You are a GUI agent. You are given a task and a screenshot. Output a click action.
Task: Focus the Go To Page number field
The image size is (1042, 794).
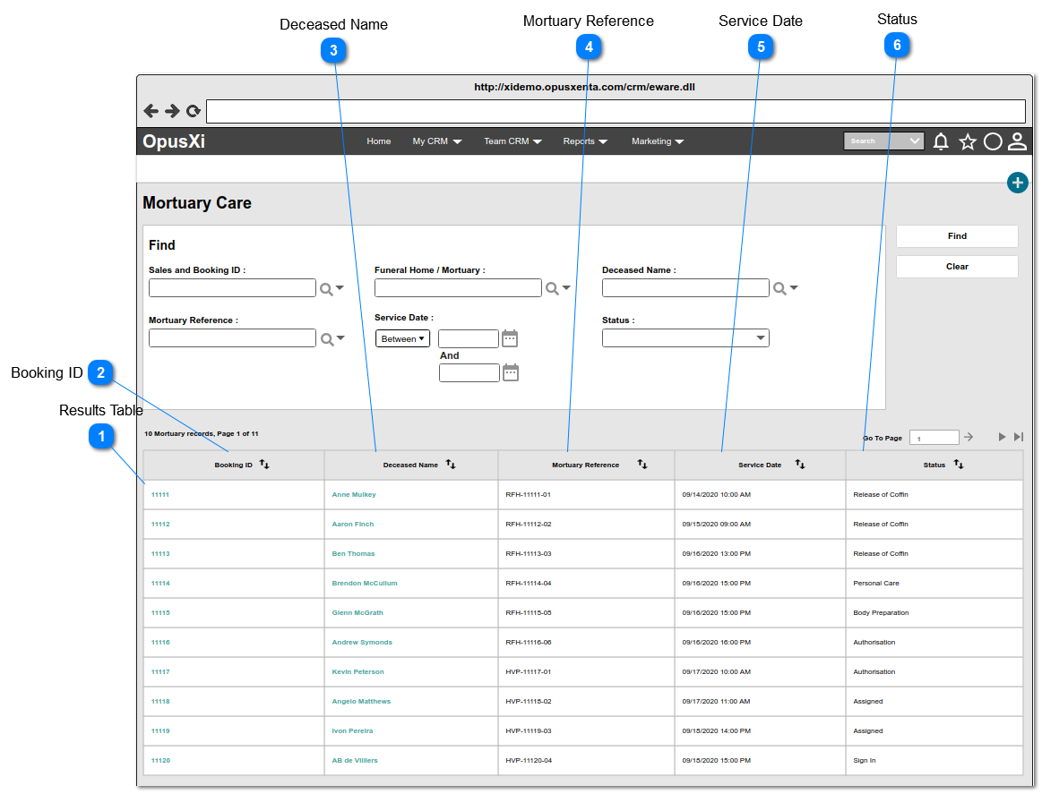934,438
